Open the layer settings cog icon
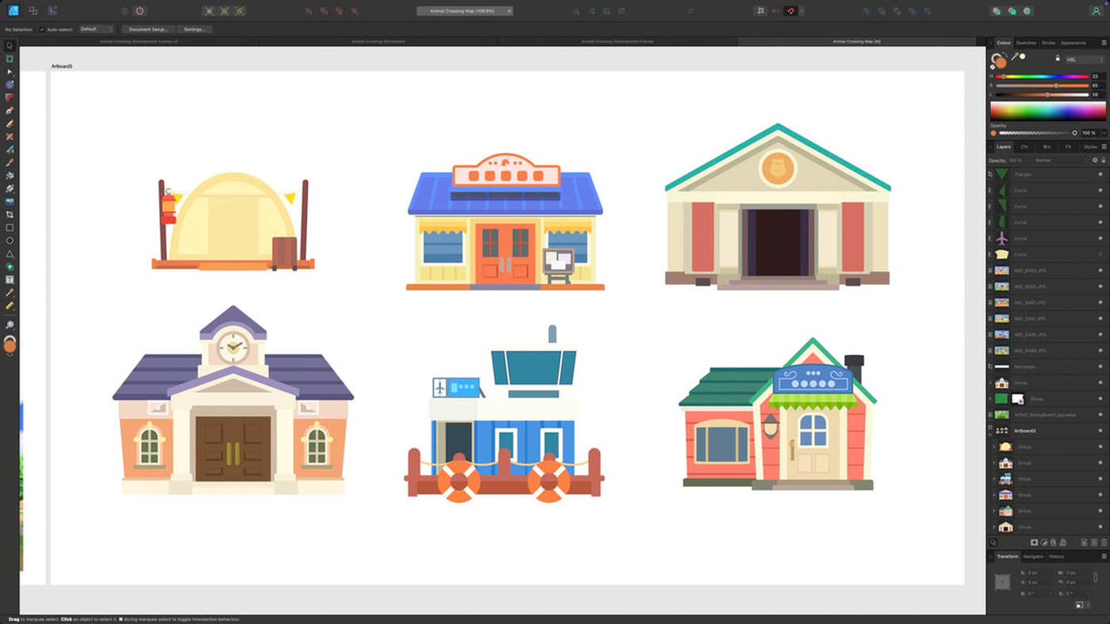This screenshot has width=1110, height=624. coord(1094,160)
